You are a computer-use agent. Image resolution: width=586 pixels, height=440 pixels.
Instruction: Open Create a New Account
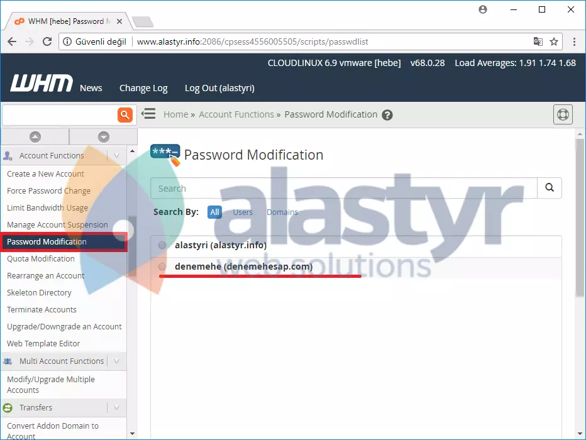tap(45, 173)
